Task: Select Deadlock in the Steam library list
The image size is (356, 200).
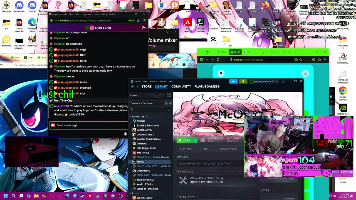Action: point(142,144)
